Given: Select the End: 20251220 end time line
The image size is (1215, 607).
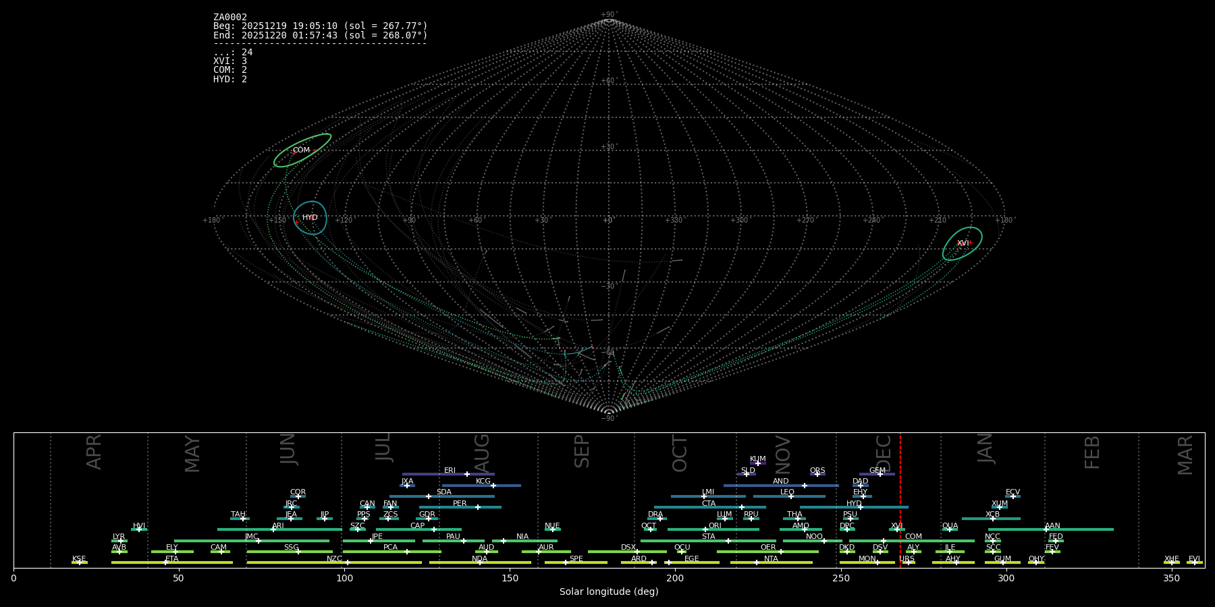Looking at the screenshot, I should point(321,36).
